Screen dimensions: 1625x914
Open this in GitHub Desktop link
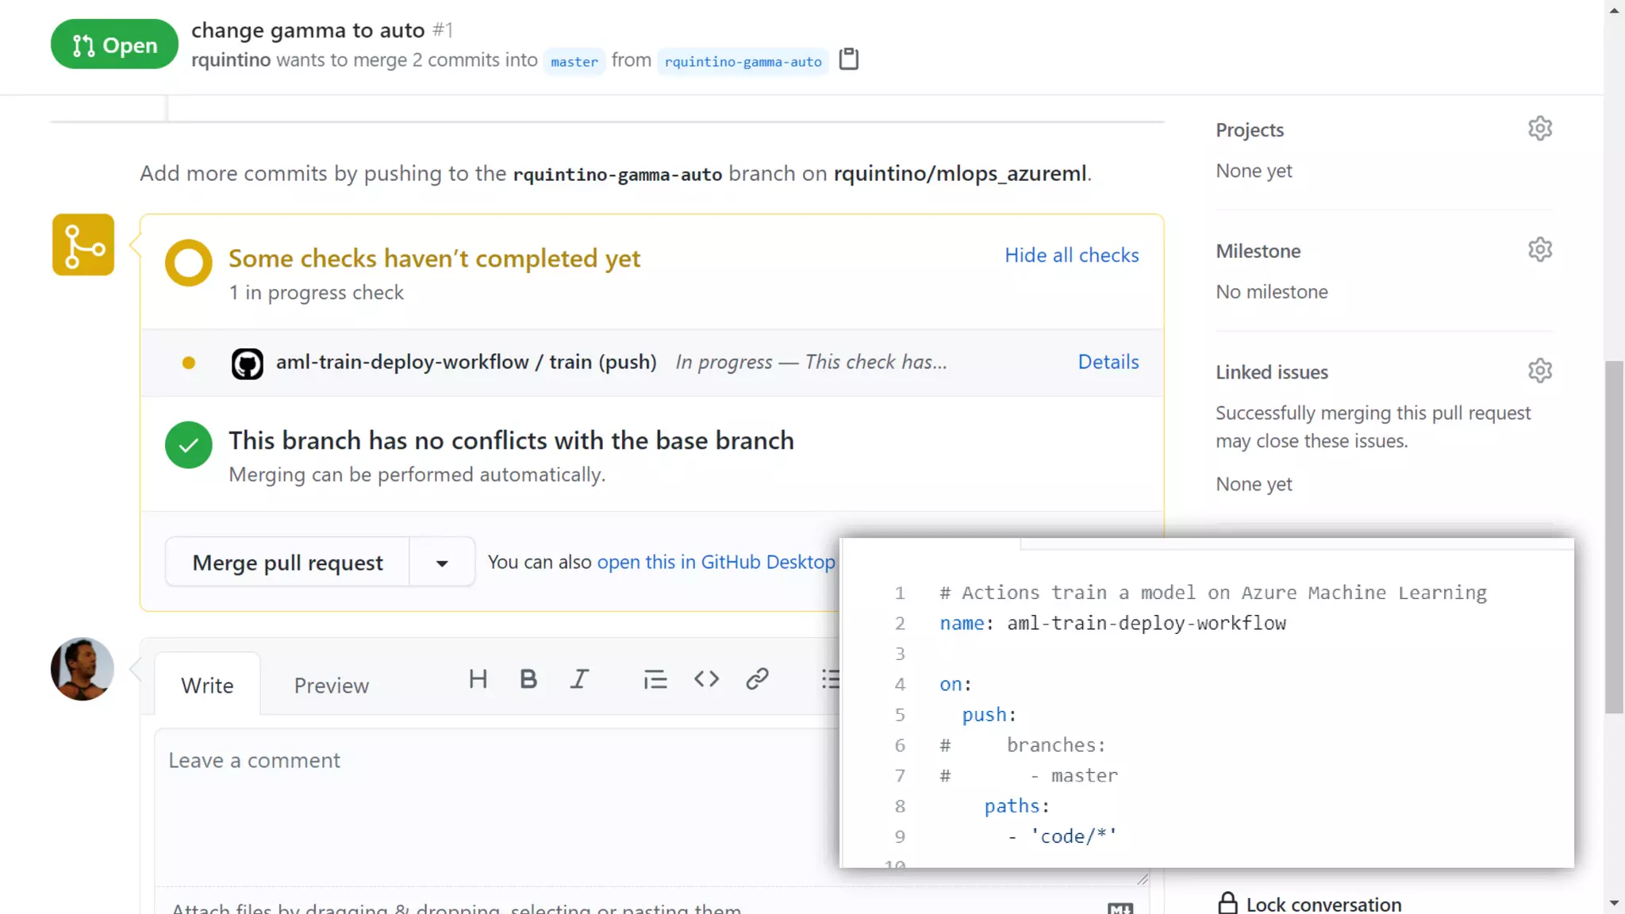(716, 563)
